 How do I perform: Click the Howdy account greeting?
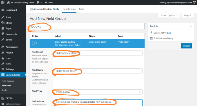pyautogui.click(x=176, y=3)
